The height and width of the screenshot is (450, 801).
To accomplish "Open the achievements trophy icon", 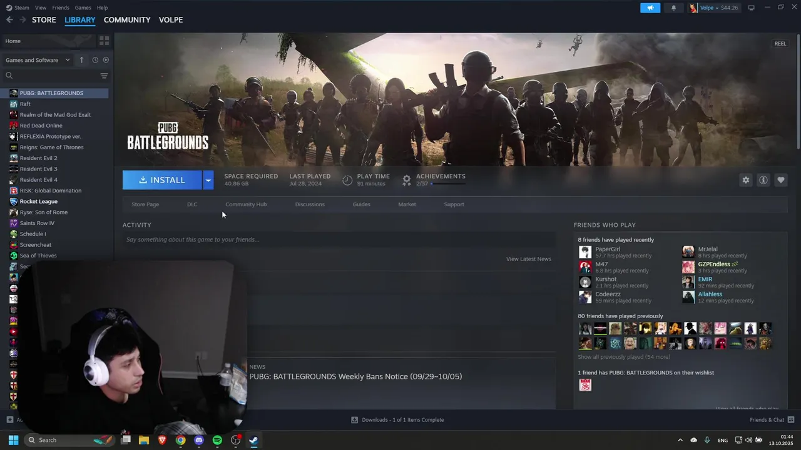I will coord(407,180).
